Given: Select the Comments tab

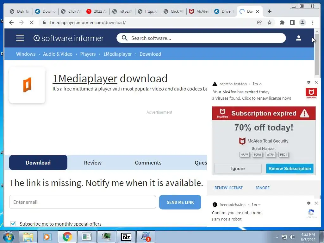Looking at the screenshot, I should pos(148,163).
